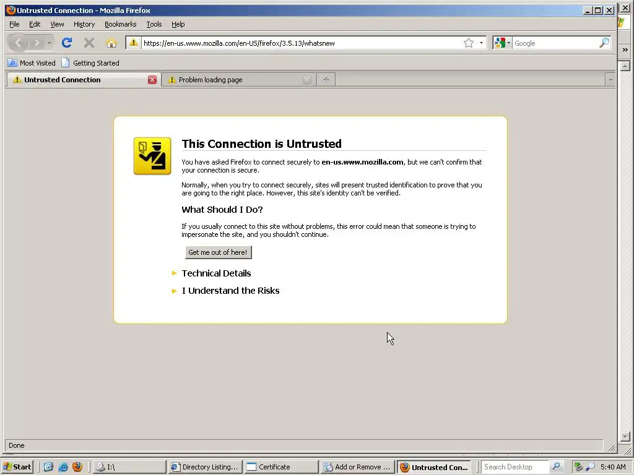The height and width of the screenshot is (475, 634).
Task: Switch to Add or Remove taskbar window
Action: 357,467
